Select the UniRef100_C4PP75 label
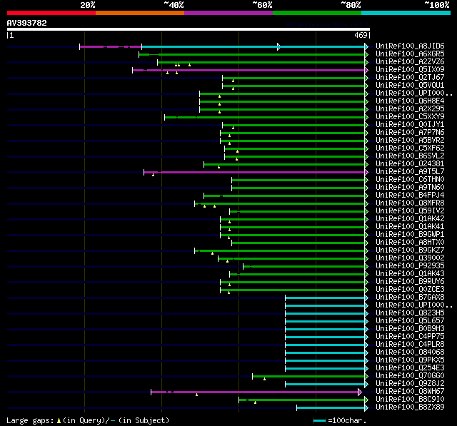The width and height of the screenshot is (457, 426). point(410,337)
